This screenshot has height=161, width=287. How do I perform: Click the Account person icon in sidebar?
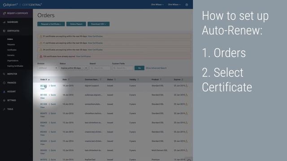click(4, 92)
